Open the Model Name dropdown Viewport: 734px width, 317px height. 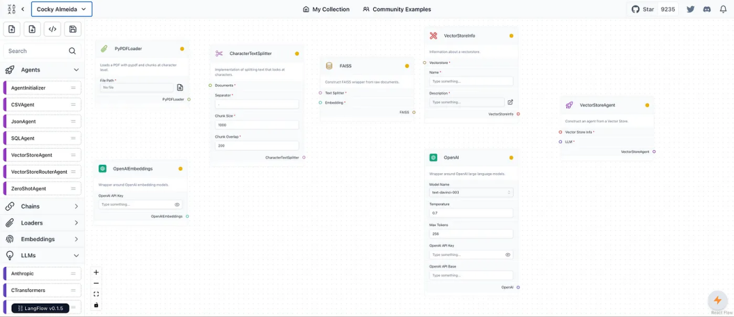[471, 192]
